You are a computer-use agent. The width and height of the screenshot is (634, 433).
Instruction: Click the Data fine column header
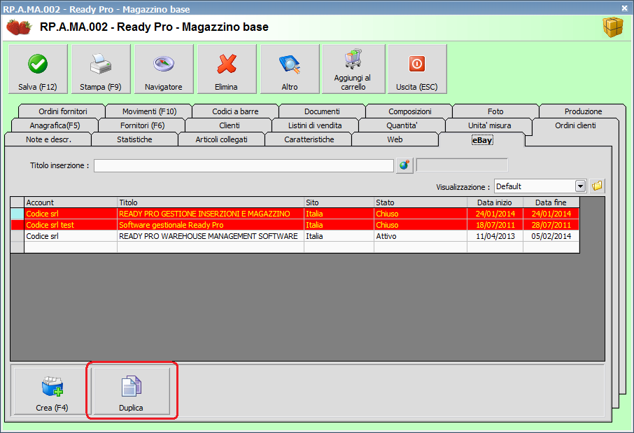pos(551,202)
